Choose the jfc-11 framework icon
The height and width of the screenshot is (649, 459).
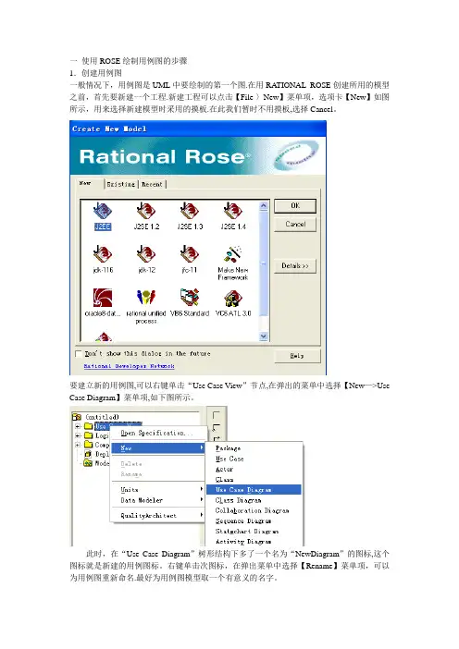190,254
